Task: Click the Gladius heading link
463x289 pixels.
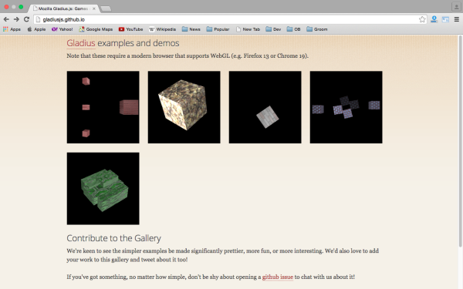Action: point(81,43)
